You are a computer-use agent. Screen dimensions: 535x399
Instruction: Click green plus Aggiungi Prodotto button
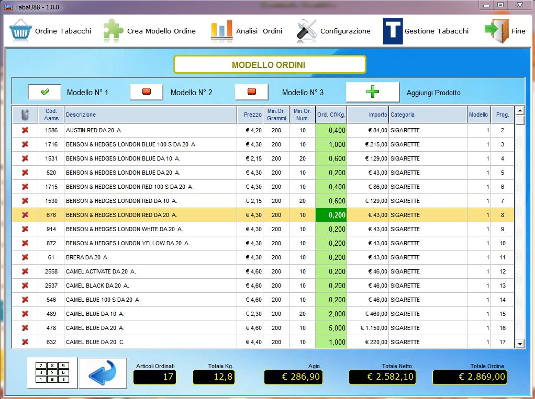373,92
